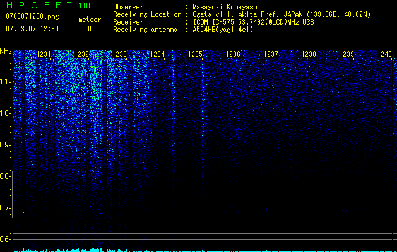Click the 1237 time marker
This screenshot has height=252, width=397.
(271, 54)
